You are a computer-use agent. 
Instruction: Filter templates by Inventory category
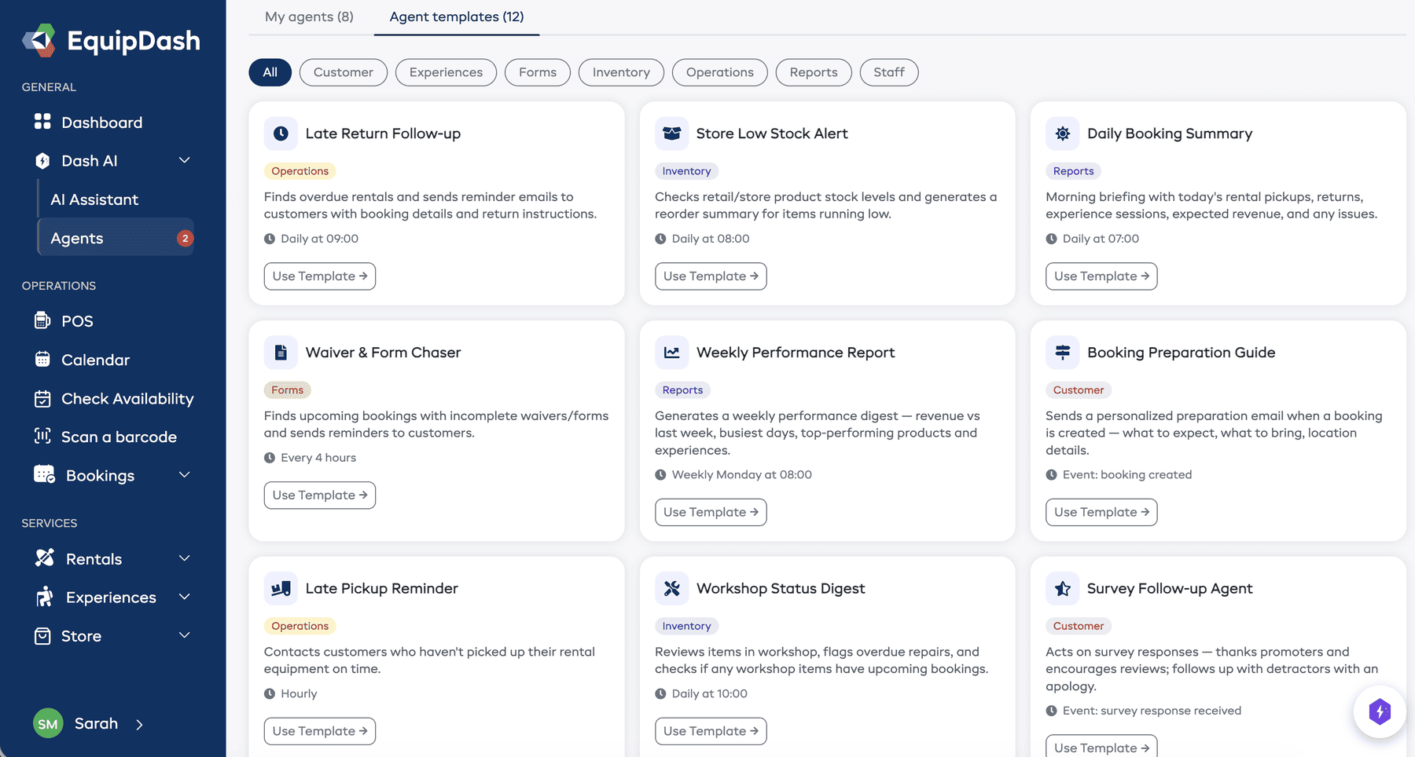[620, 72]
